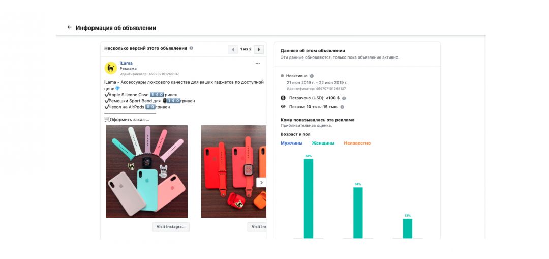
Task: Click info icon beside 'Показы: 10 тыс.–15 тыс.'
Action: coord(342,107)
